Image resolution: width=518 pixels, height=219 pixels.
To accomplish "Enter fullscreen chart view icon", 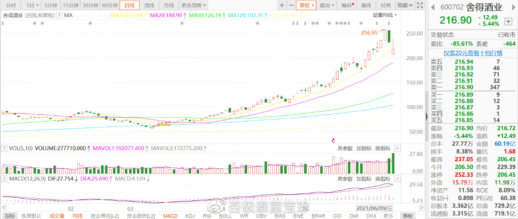I will pyautogui.click(x=420, y=5).
